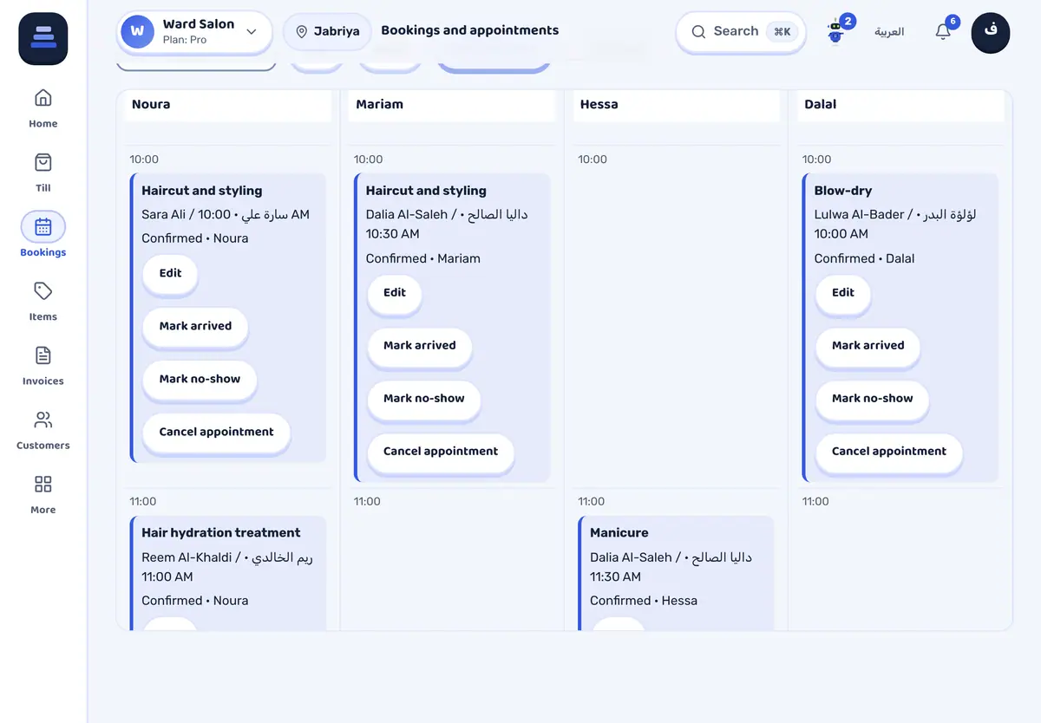Click the app logo icon

point(43,39)
